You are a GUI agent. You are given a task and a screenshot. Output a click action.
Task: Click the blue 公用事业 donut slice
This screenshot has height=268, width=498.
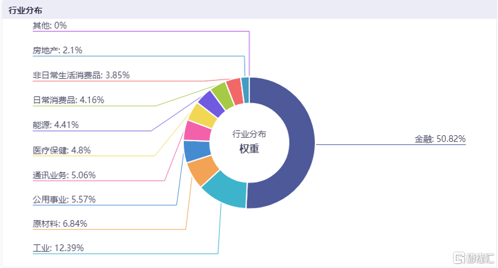point(197,151)
